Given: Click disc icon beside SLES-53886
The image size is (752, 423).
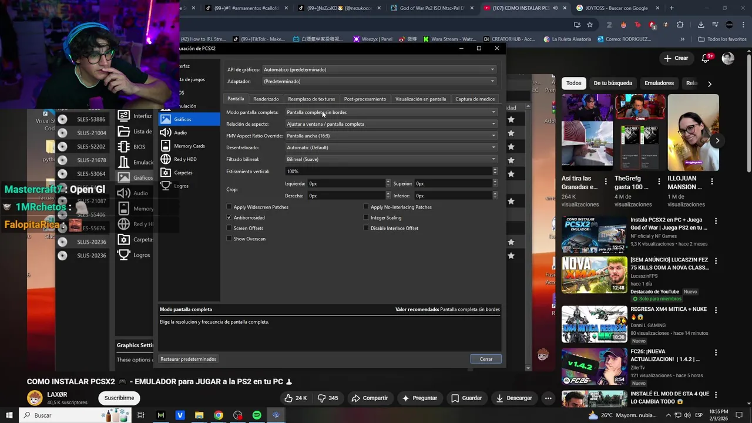Looking at the screenshot, I should (63, 119).
